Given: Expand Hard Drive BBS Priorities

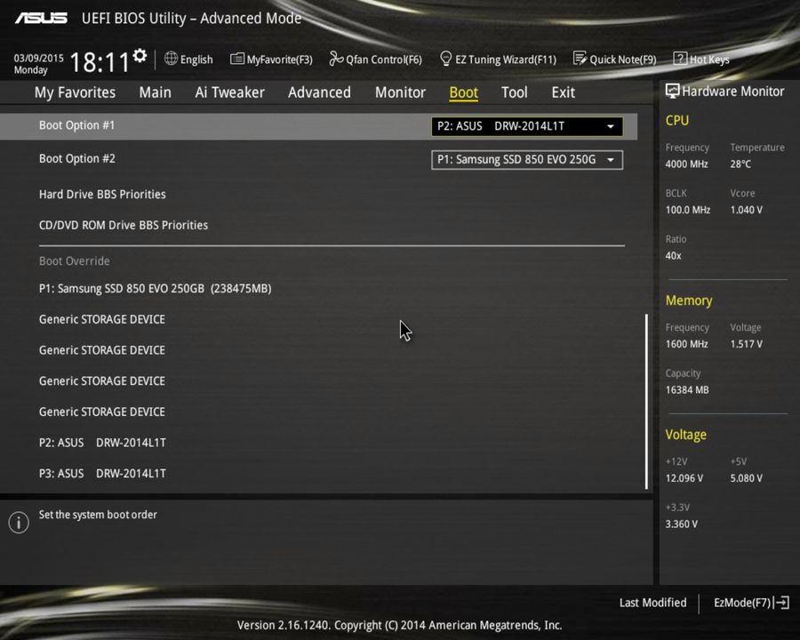Looking at the screenshot, I should tap(102, 194).
